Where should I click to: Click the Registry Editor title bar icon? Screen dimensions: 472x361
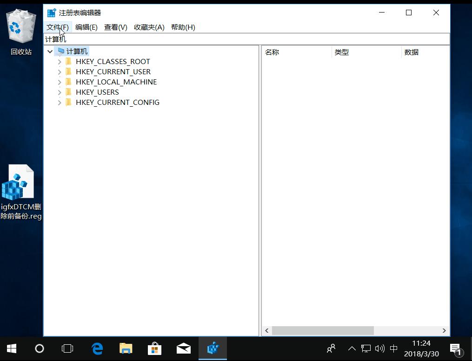coord(52,13)
